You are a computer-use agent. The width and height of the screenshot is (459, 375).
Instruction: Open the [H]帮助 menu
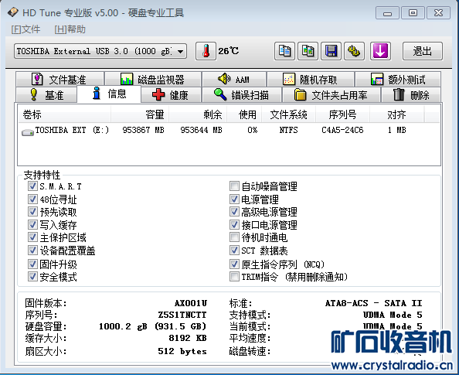coord(70,29)
